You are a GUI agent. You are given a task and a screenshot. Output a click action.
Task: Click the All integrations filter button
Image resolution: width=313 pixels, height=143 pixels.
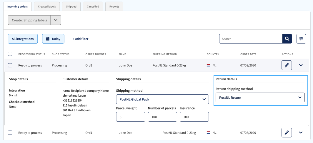tap(23, 39)
